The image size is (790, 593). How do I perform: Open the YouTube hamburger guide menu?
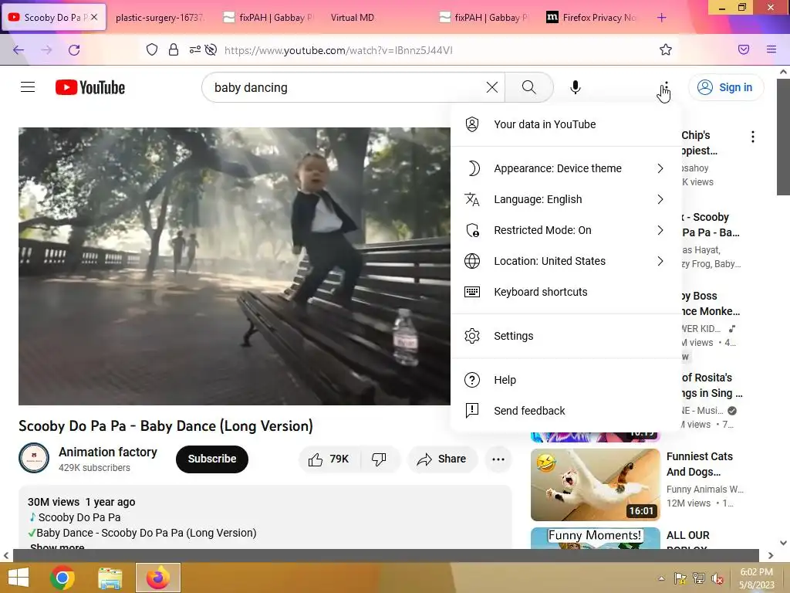(x=28, y=87)
